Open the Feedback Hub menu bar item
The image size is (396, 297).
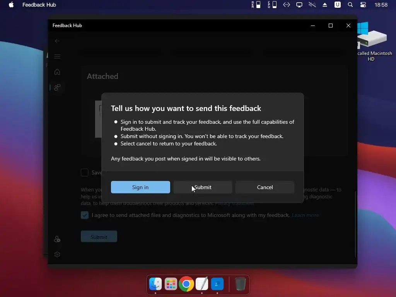pyautogui.click(x=39, y=5)
